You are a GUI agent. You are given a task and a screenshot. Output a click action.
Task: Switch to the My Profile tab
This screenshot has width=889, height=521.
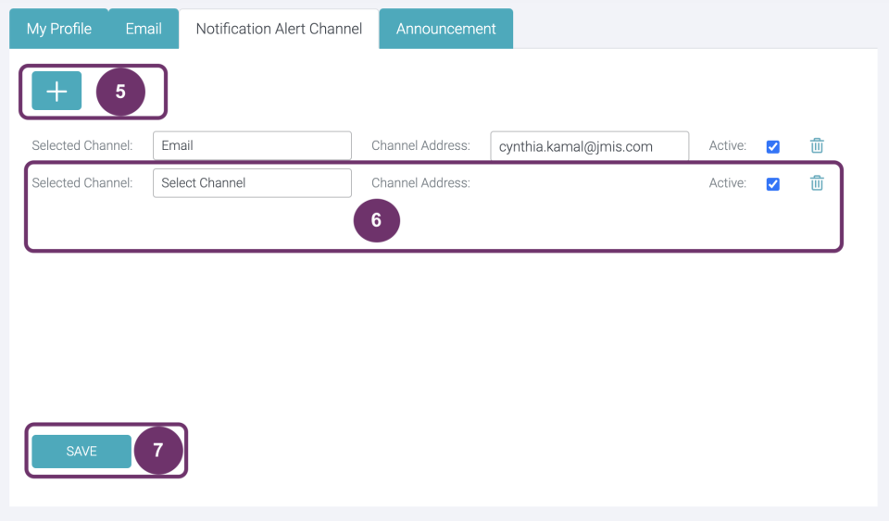(59, 29)
